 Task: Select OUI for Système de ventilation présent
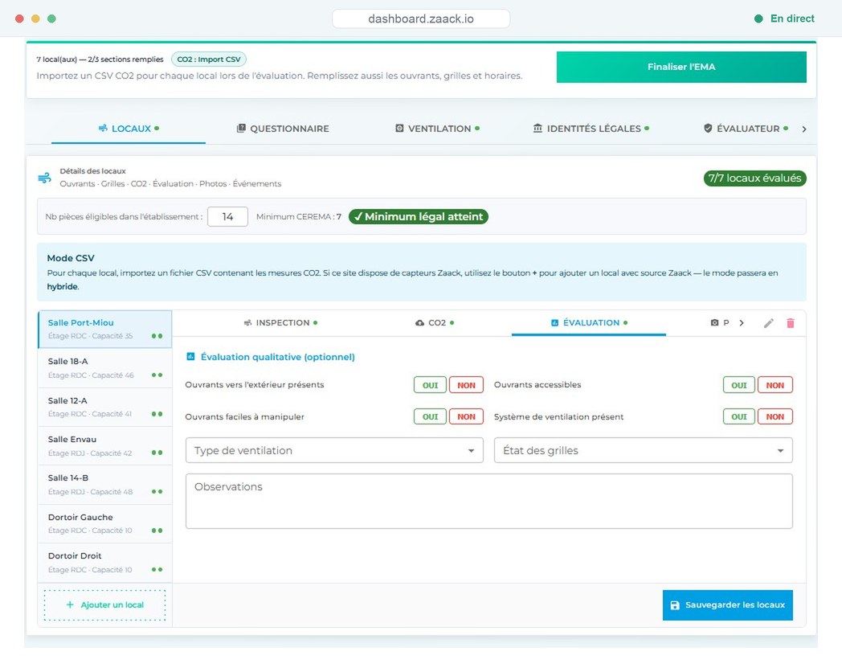(739, 416)
